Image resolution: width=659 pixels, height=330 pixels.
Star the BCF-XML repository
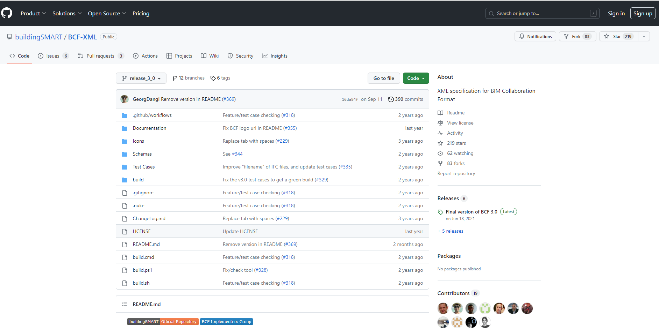pos(617,37)
